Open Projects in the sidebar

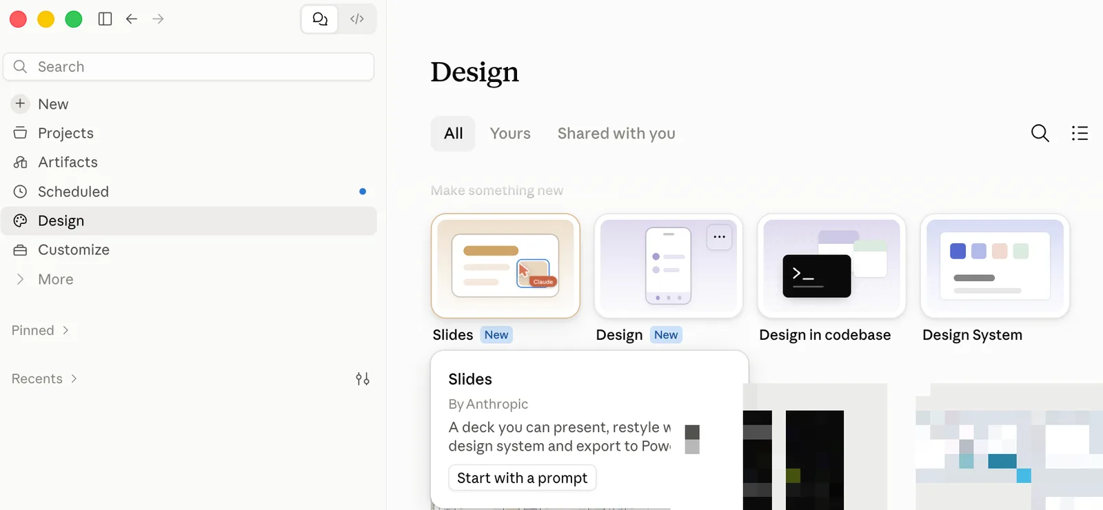click(x=65, y=133)
